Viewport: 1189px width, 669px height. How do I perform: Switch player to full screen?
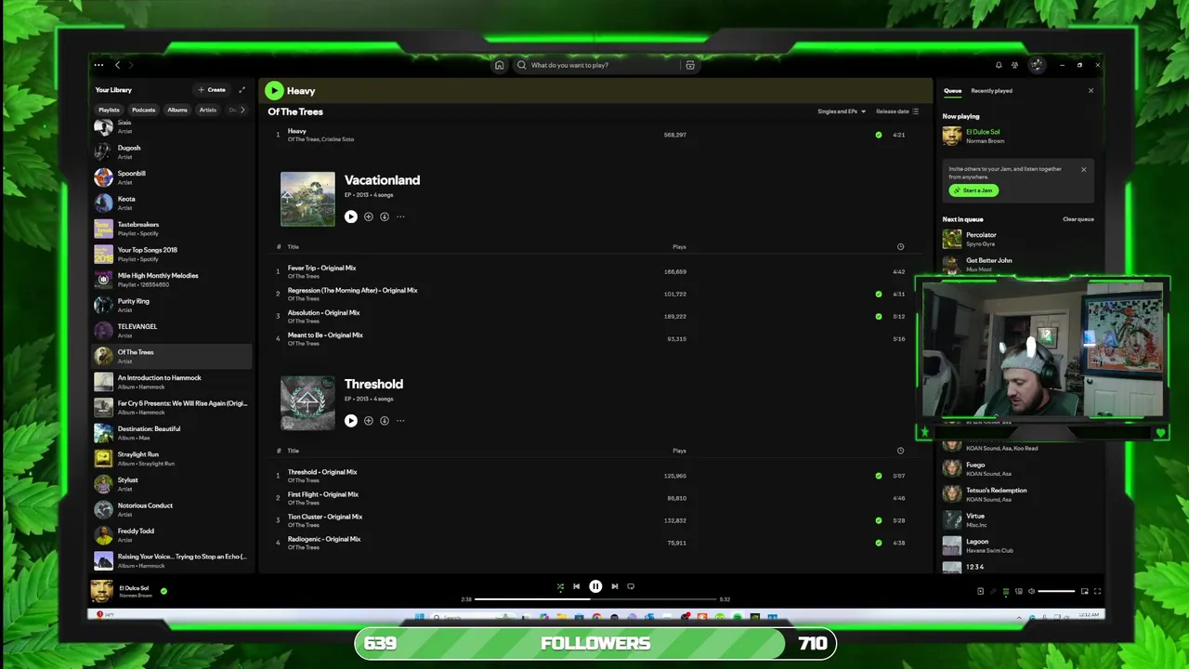pos(1097,591)
